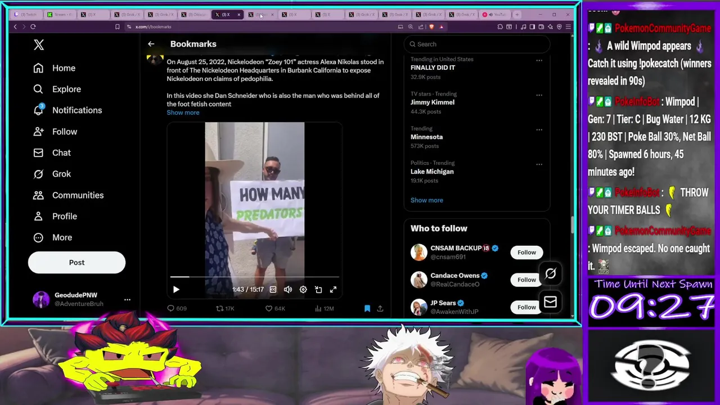Viewport: 720px width, 405px height.
Task: Remove the bookmark on this tweet
Action: (367, 308)
